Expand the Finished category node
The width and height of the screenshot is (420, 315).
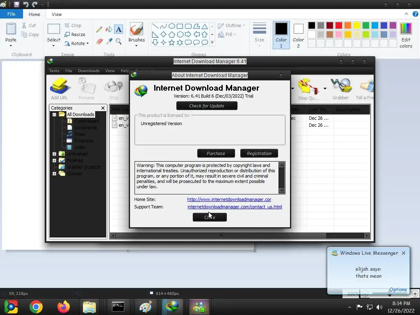point(55,160)
